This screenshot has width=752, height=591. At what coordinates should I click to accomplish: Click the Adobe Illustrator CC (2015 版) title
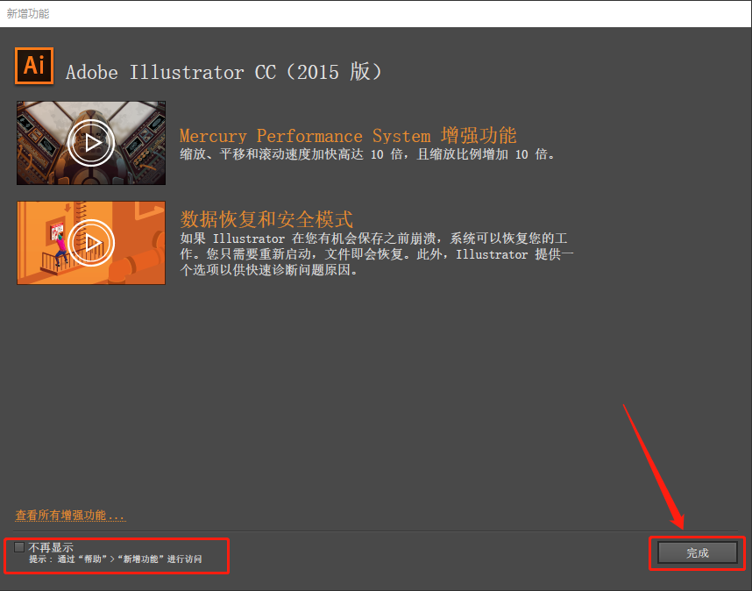[223, 72]
